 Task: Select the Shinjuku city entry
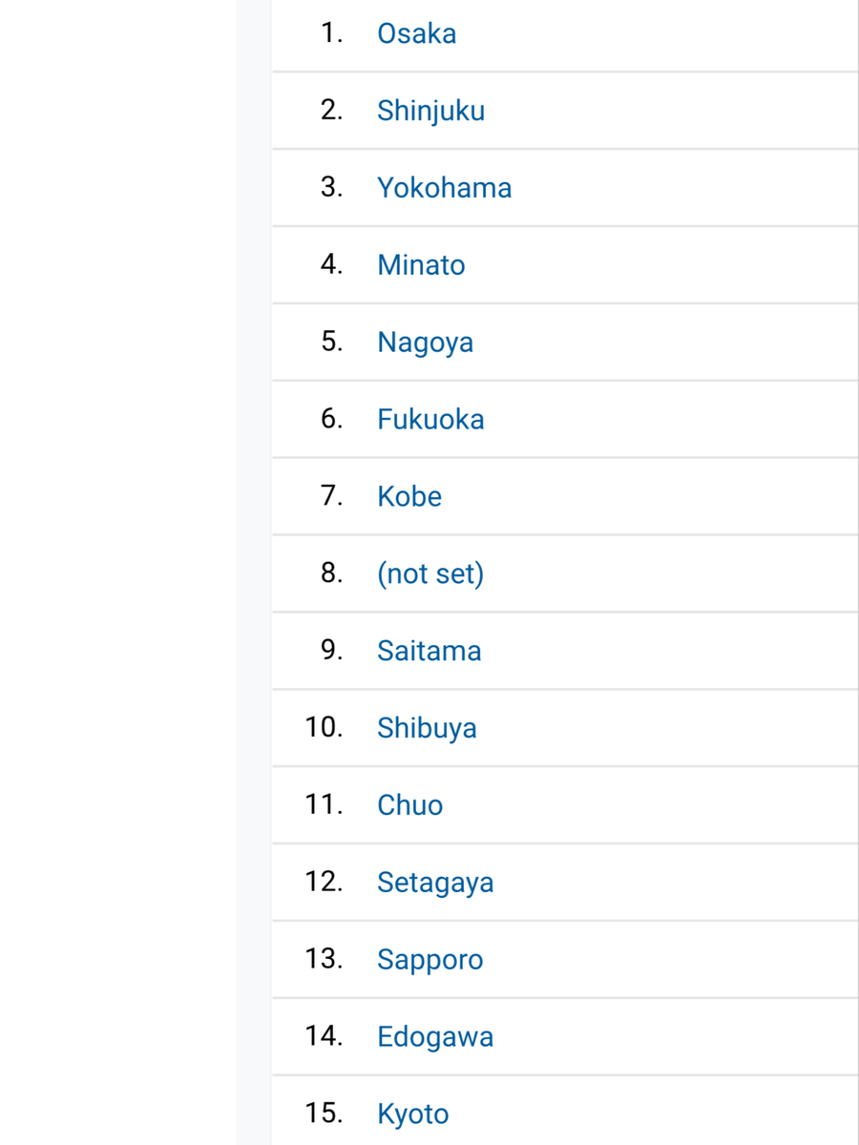(430, 111)
